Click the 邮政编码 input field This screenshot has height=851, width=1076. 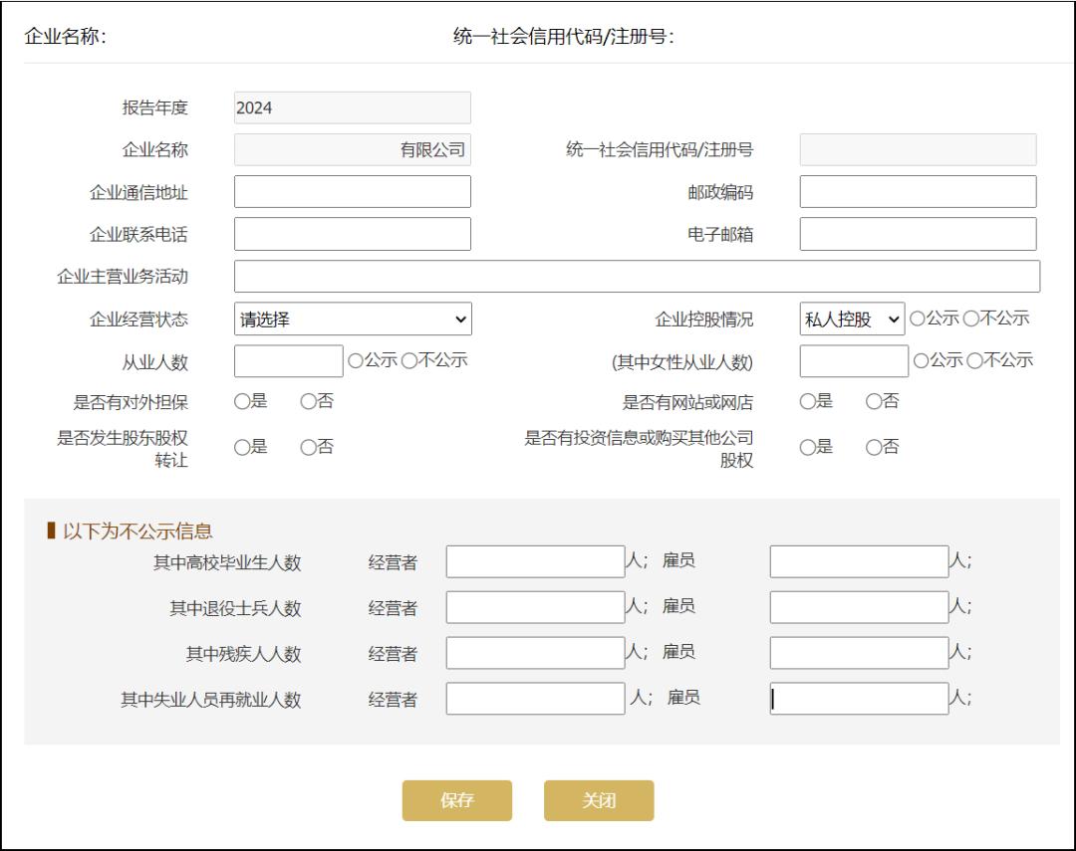918,190
